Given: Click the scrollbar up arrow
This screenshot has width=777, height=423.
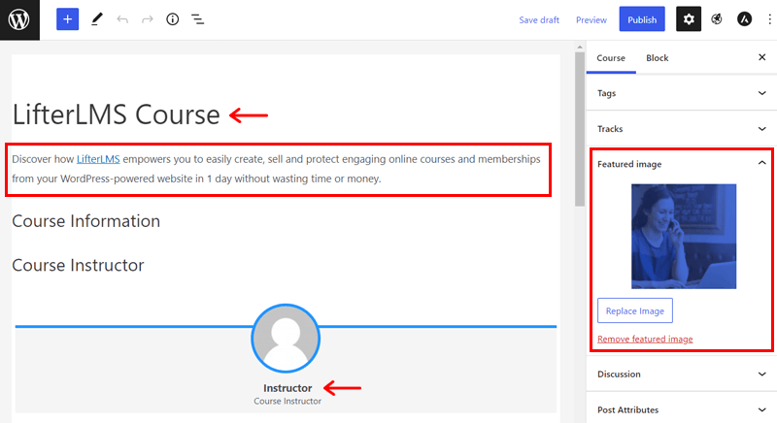Looking at the screenshot, I should (x=580, y=47).
